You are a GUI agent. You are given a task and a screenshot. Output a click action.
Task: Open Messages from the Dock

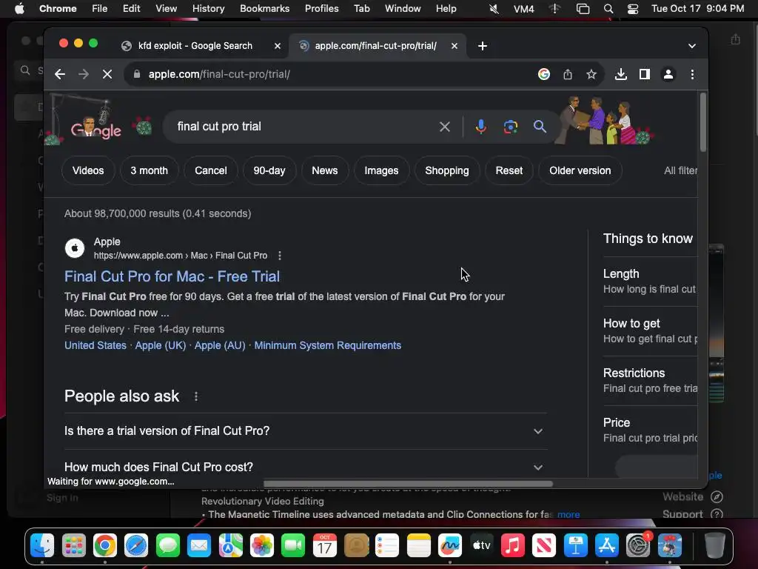(x=168, y=546)
